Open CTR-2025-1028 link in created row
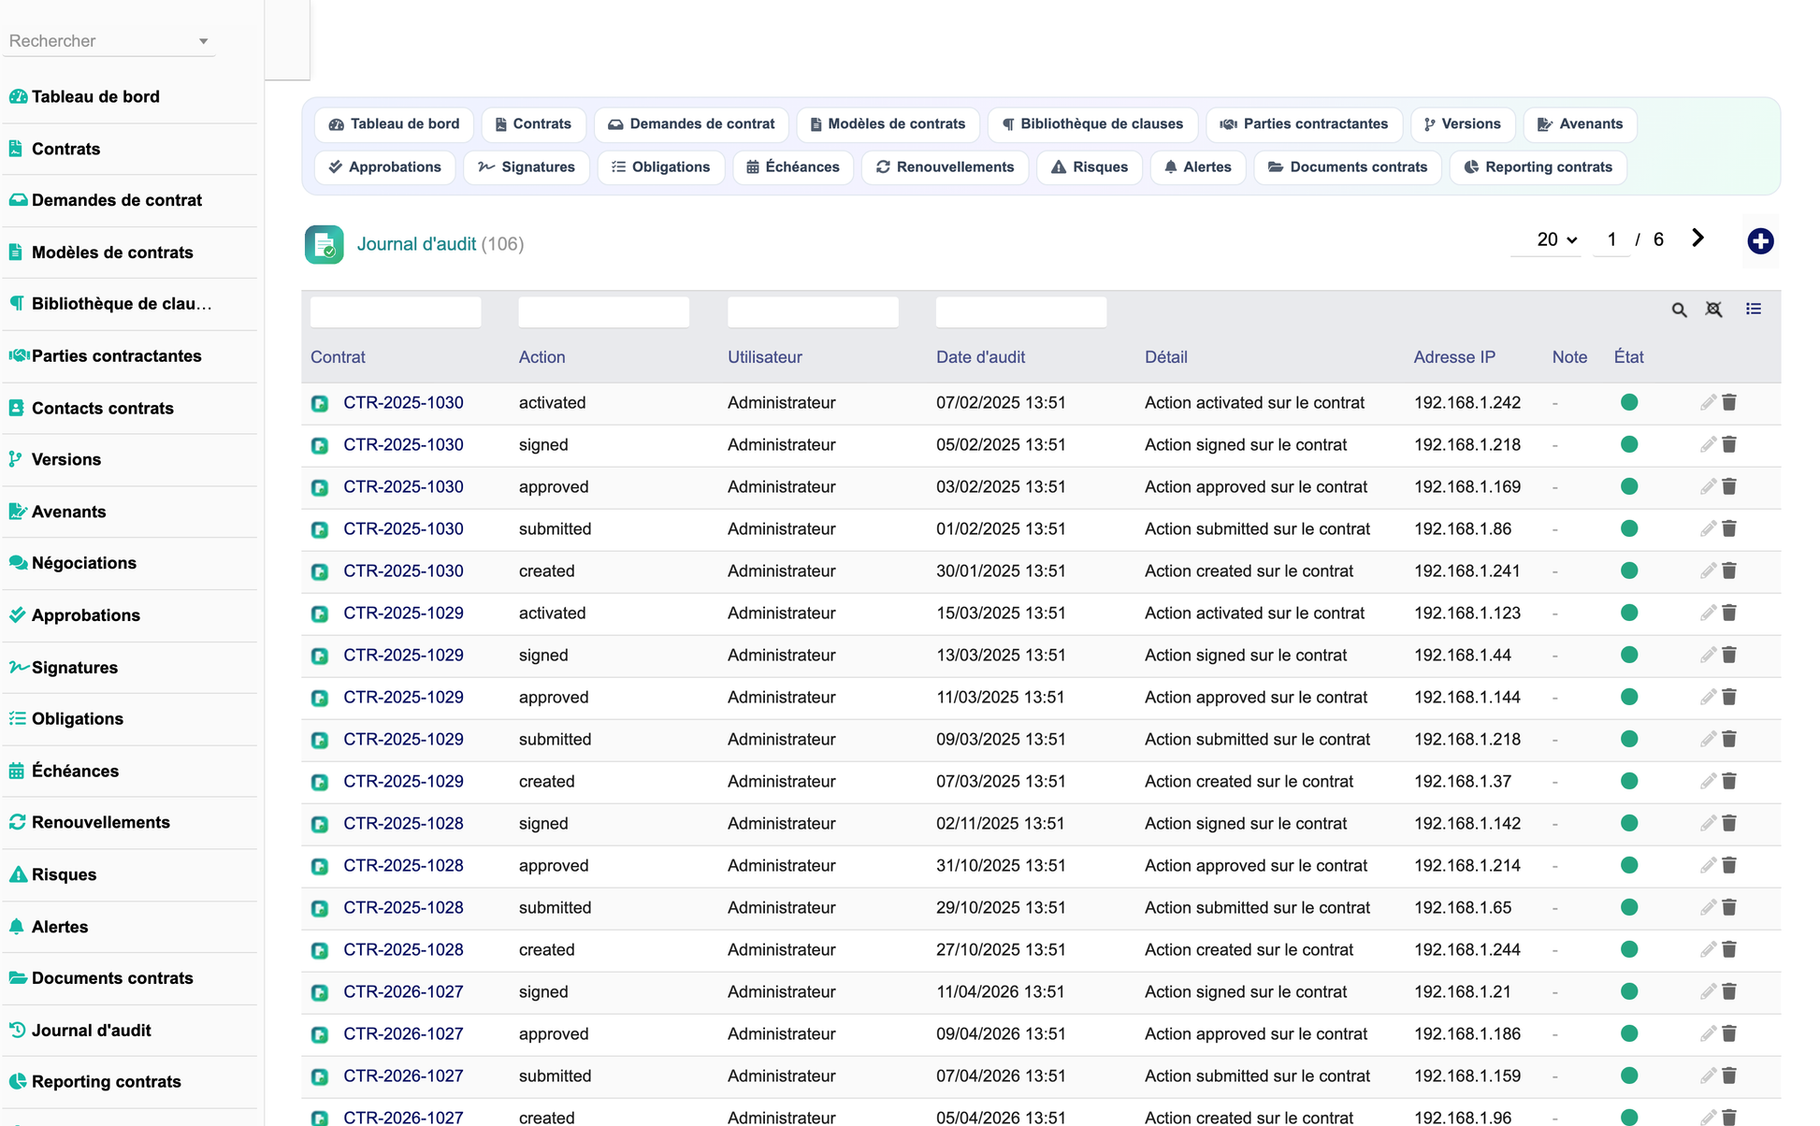This screenshot has height=1126, width=1820. pos(403,949)
